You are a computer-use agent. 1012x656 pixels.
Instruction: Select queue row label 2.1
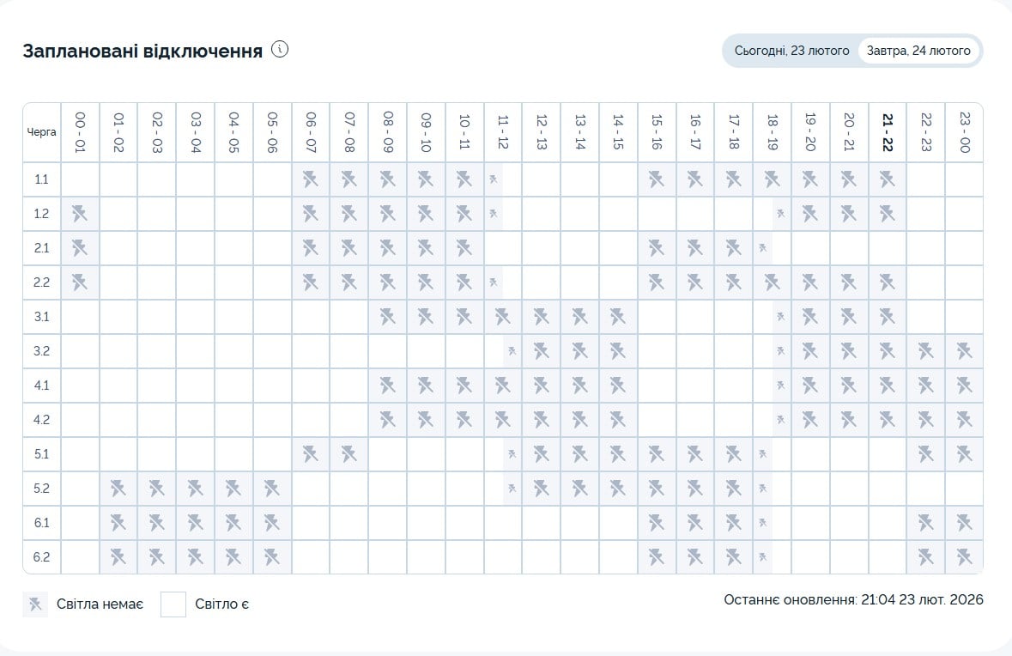[x=42, y=248]
